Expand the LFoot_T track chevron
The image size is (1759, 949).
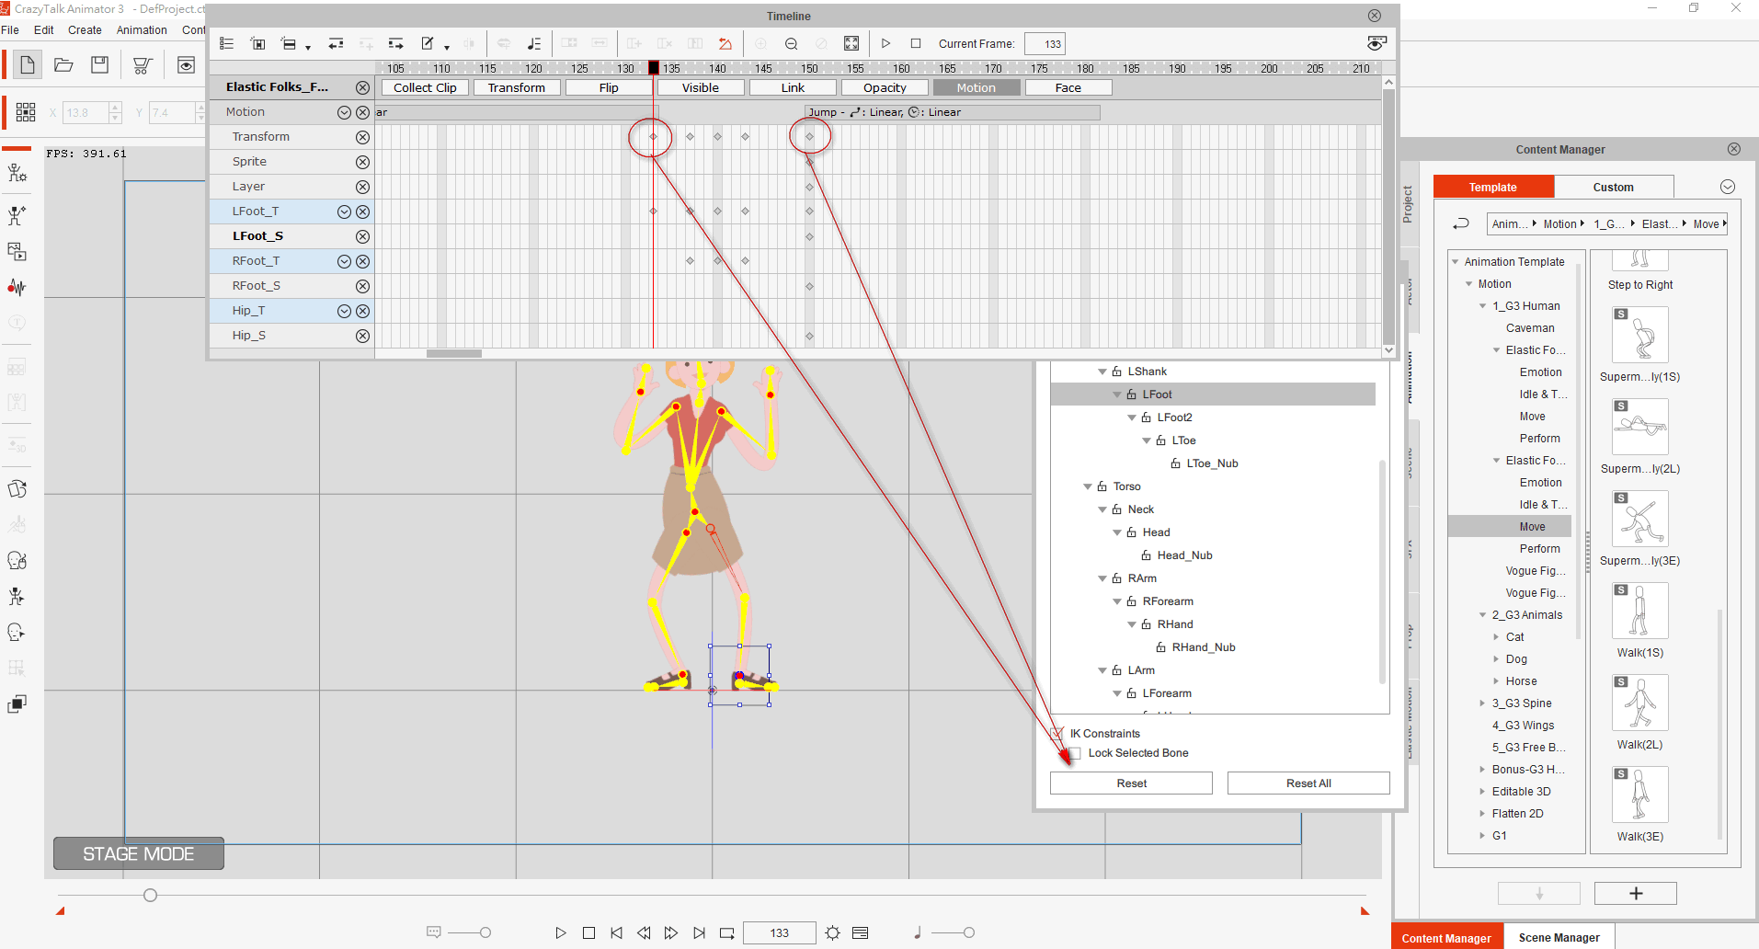(344, 212)
